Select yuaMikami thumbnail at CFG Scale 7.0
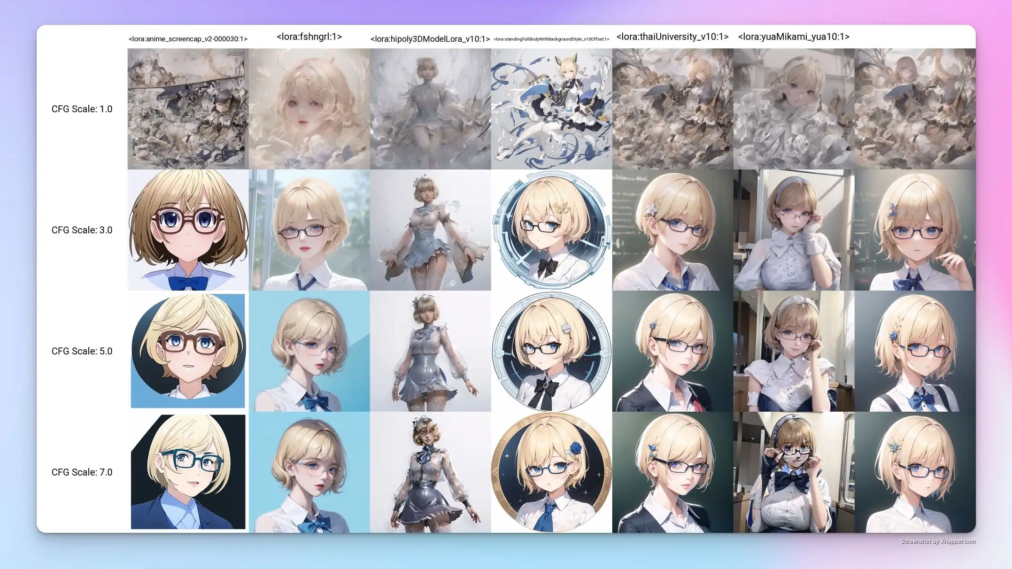The height and width of the screenshot is (569, 1012). click(x=794, y=472)
